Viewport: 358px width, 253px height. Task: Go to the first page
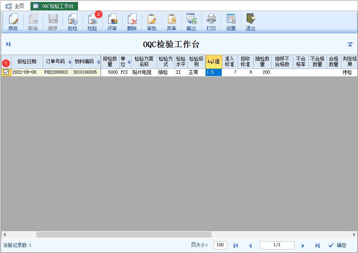[236, 245]
